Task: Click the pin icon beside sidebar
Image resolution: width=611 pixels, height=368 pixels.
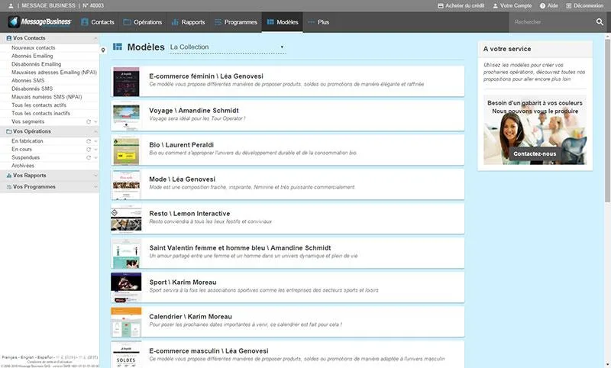Action: [x=103, y=50]
